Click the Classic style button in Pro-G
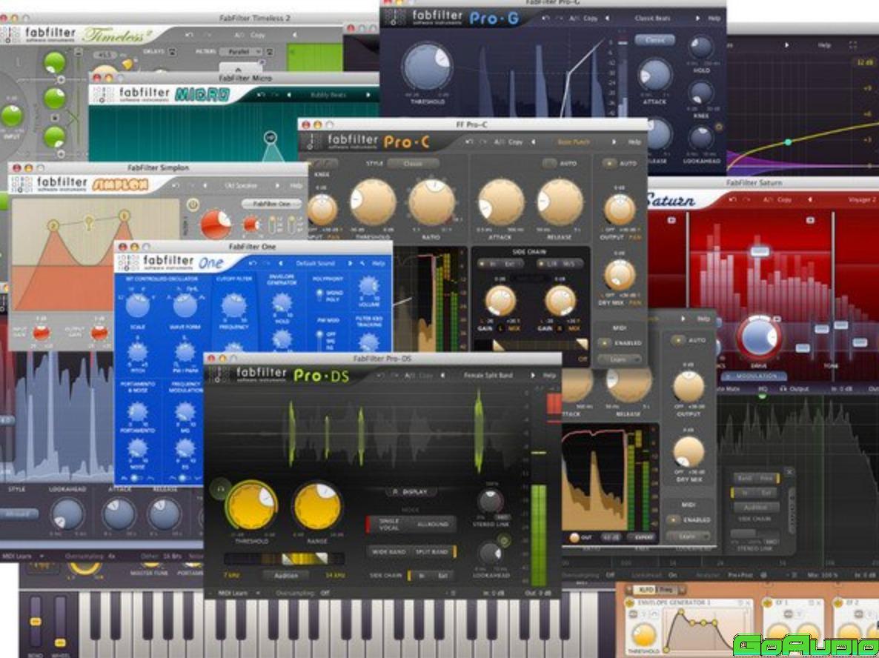 pyautogui.click(x=654, y=40)
